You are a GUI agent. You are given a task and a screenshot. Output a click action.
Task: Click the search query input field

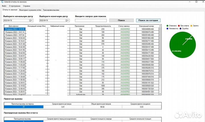(91, 20)
